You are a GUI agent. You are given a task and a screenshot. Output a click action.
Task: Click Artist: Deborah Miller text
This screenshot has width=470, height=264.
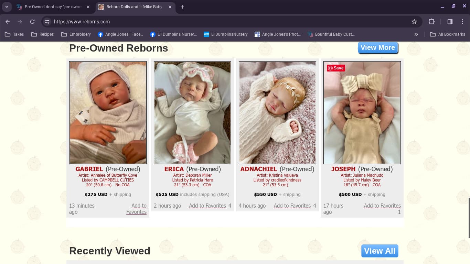pyautogui.click(x=192, y=175)
